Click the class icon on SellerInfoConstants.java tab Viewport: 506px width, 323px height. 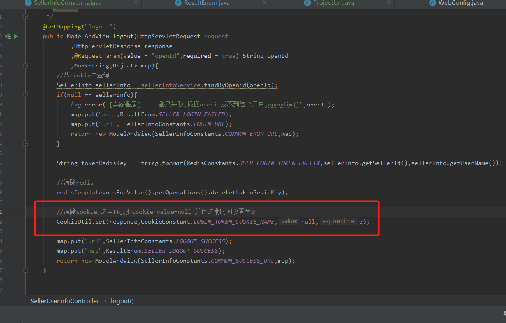pos(27,3)
